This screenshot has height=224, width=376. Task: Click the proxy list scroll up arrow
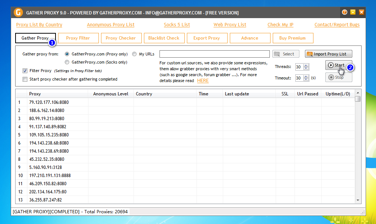point(358,93)
